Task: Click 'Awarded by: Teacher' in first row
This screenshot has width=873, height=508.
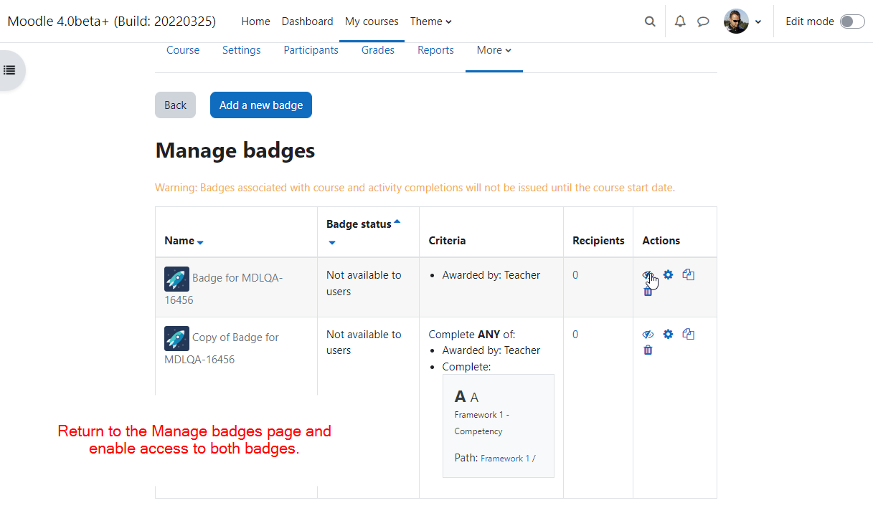Action: coord(491,275)
